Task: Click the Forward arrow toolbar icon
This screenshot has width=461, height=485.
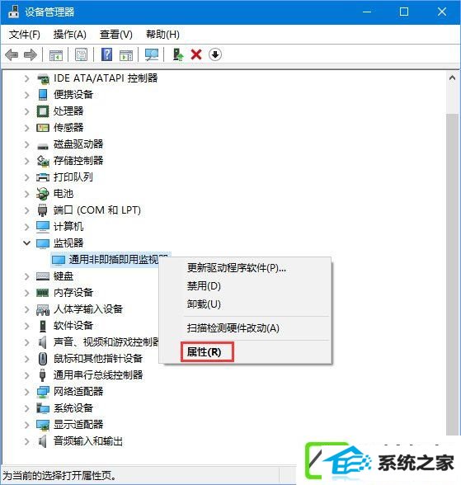Action: click(31, 55)
